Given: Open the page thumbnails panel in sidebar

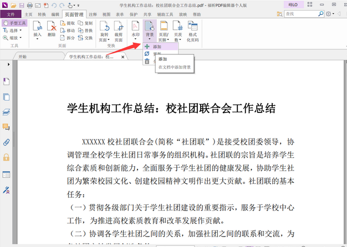Looking at the screenshot, I should tap(6, 97).
